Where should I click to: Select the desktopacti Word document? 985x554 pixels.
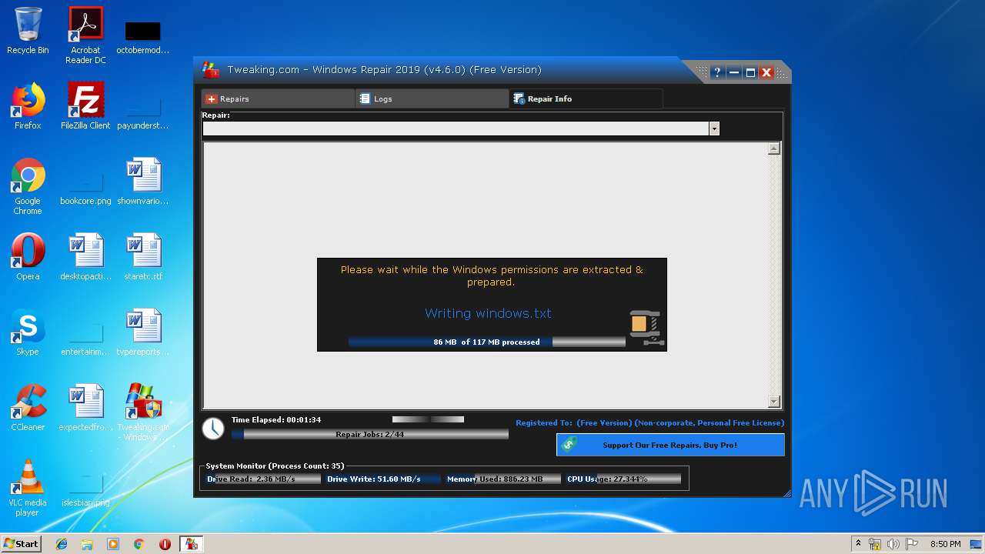(x=85, y=257)
